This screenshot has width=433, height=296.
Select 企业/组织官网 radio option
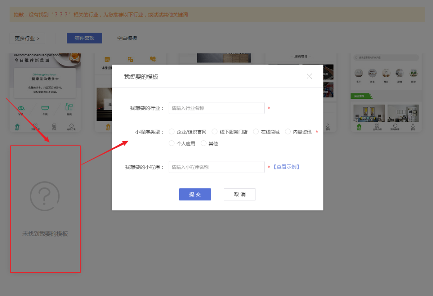click(171, 132)
